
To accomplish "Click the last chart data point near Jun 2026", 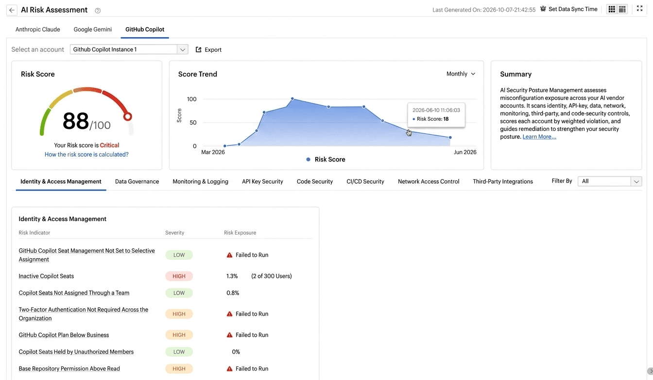I will 450,138.
